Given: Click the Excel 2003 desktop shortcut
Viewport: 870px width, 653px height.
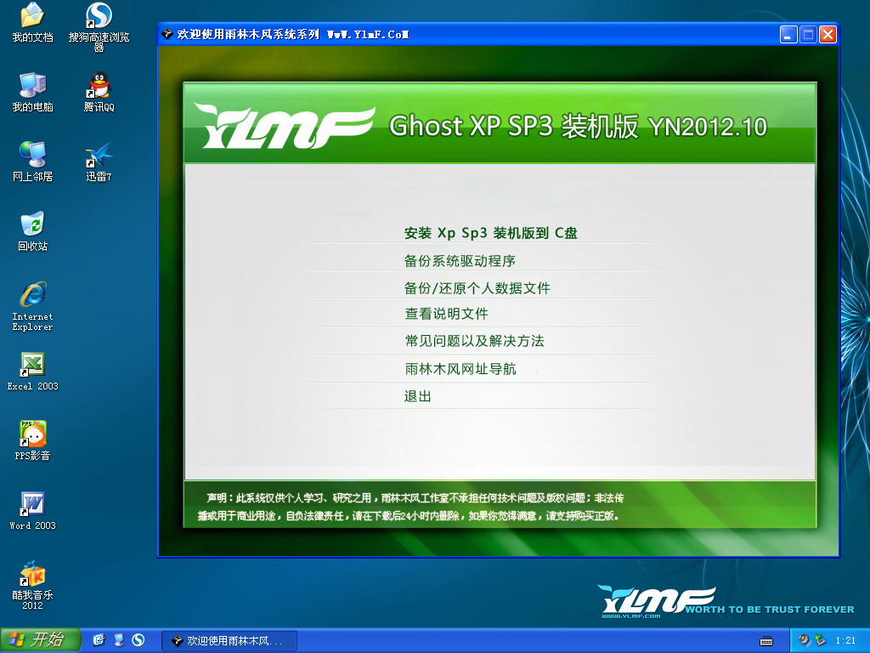Looking at the screenshot, I should [32, 371].
